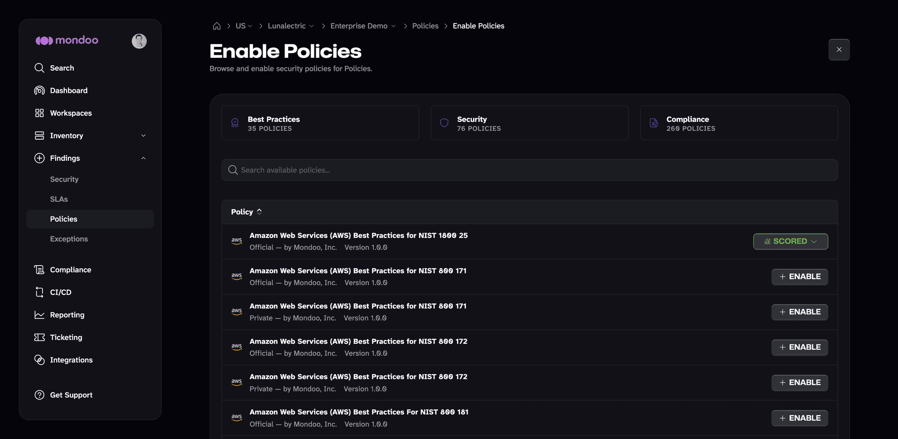The width and height of the screenshot is (898, 439).
Task: Click the Security shield icon card
Action: click(x=444, y=123)
